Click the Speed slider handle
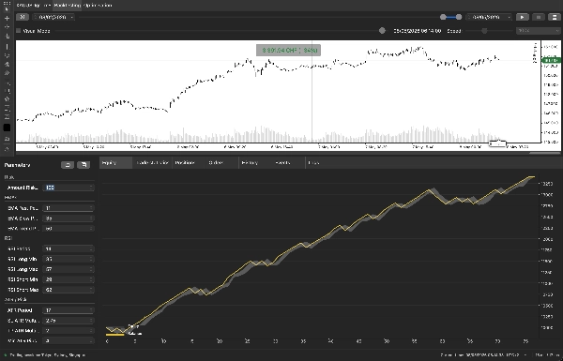 point(484,31)
